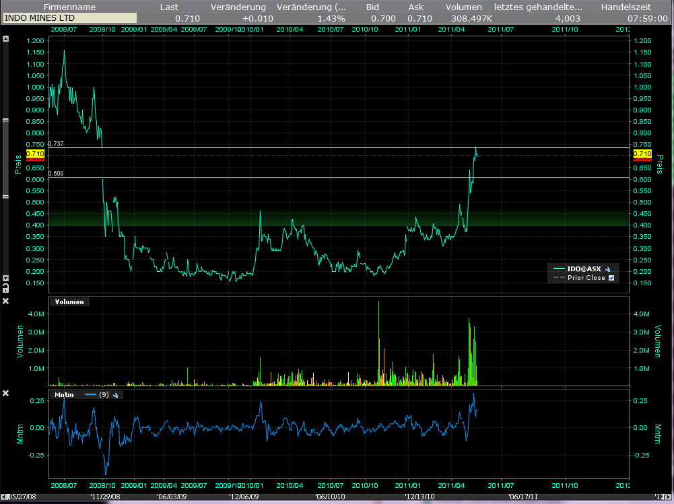Screen dimensions: 674x504
Task: Remove the Mntm panel using its X
Action: point(6,393)
